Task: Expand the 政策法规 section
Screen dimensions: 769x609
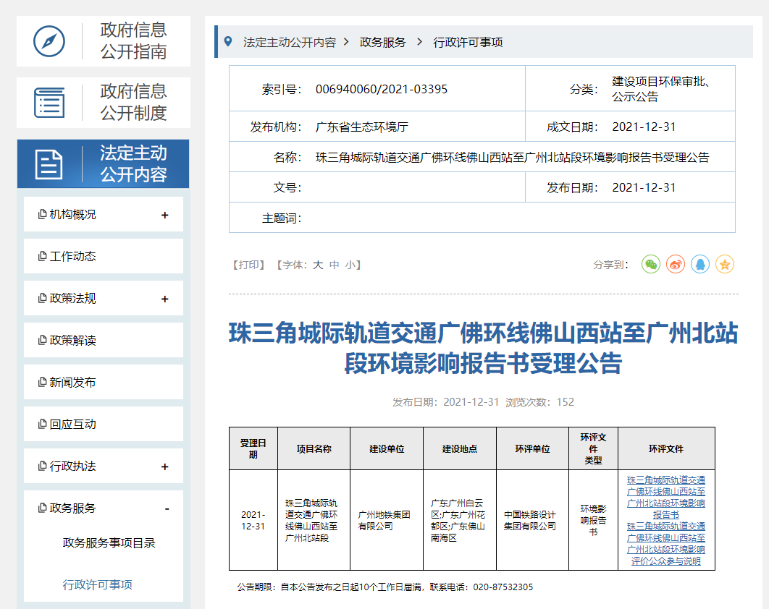Action: pos(165,299)
